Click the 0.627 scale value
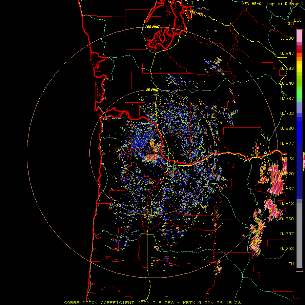Screen dimensions: 305x305 coord(287,144)
